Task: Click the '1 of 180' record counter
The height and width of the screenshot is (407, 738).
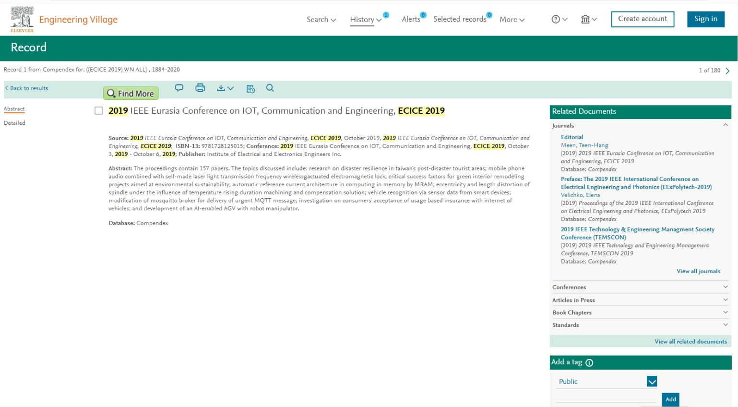Action: [709, 71]
